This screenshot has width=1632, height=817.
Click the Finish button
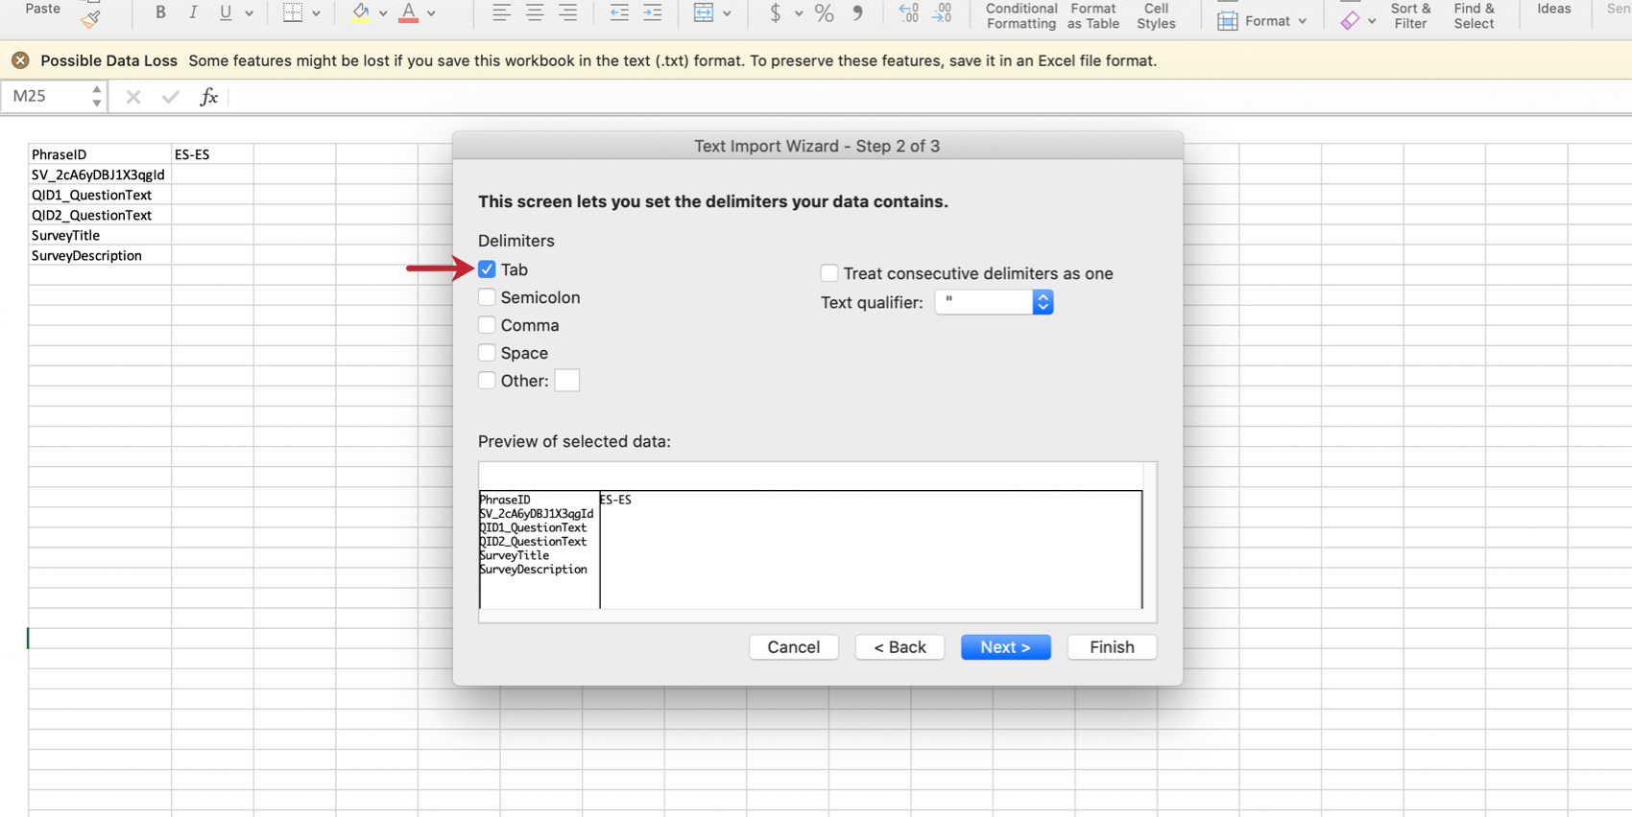point(1112,647)
